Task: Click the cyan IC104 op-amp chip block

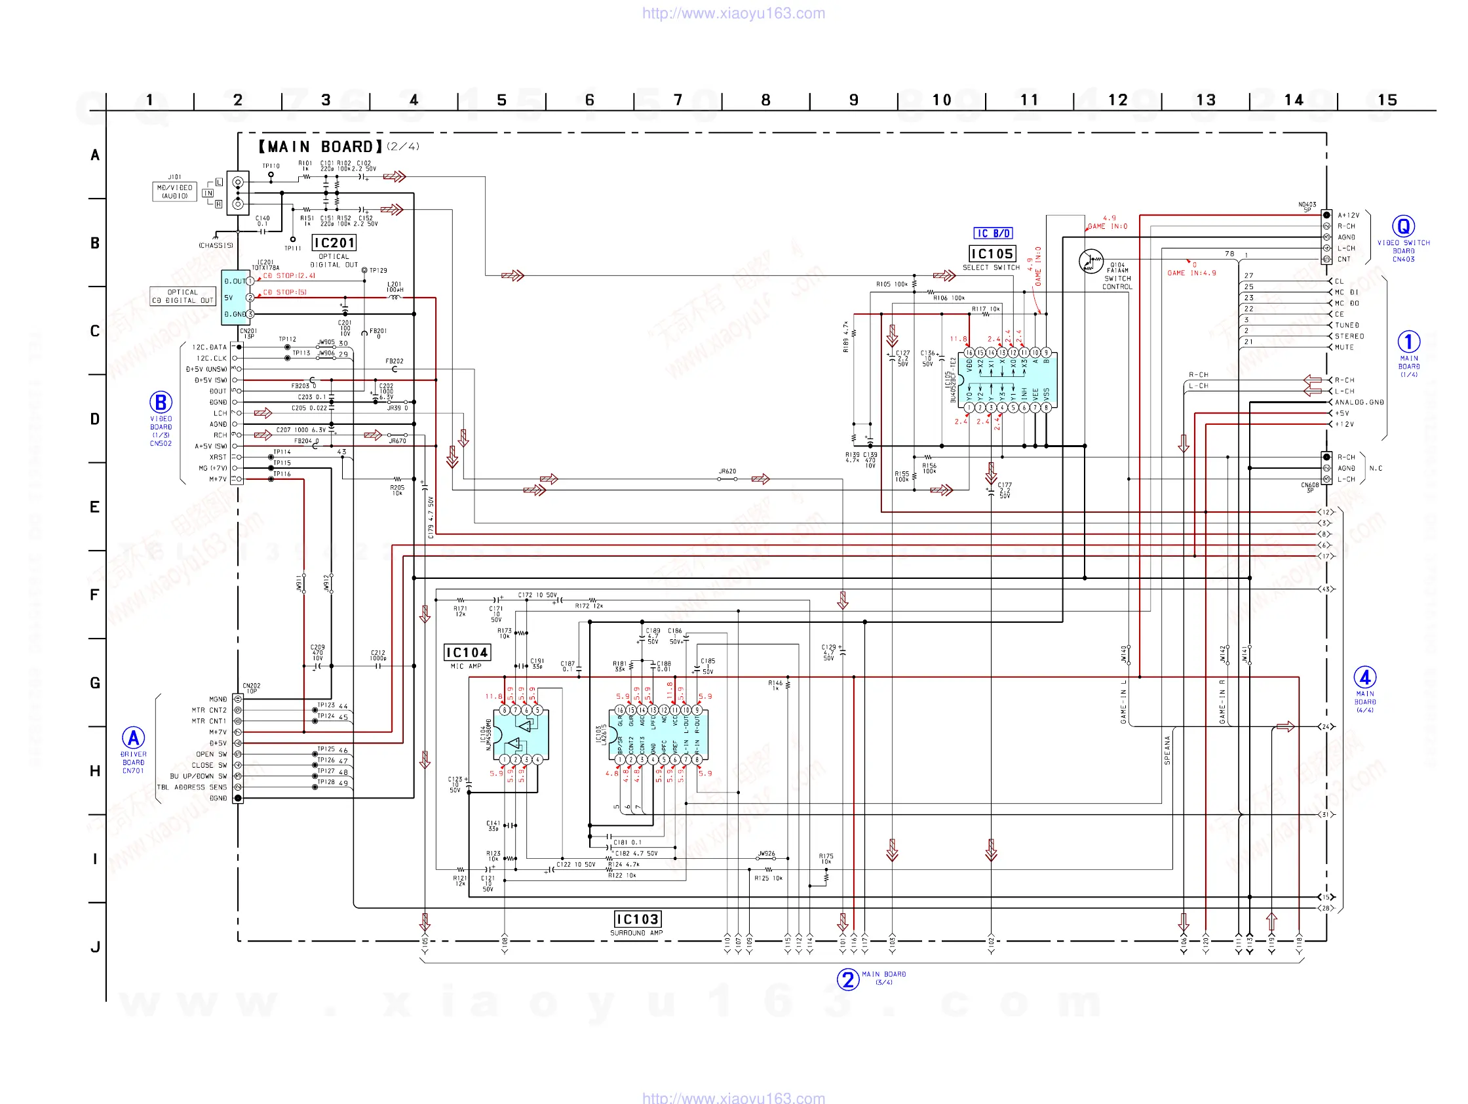Action: [x=521, y=735]
